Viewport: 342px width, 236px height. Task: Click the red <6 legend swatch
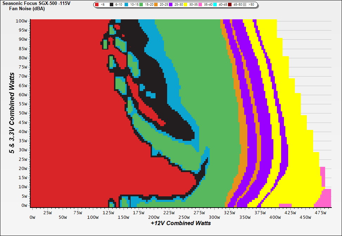(x=97, y=5)
